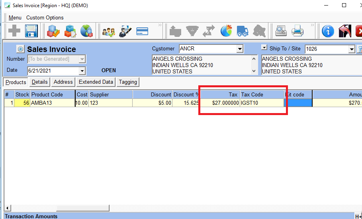Viewport: 362px width, 219px height.
Task: Click the customers people icon
Action: point(108,31)
